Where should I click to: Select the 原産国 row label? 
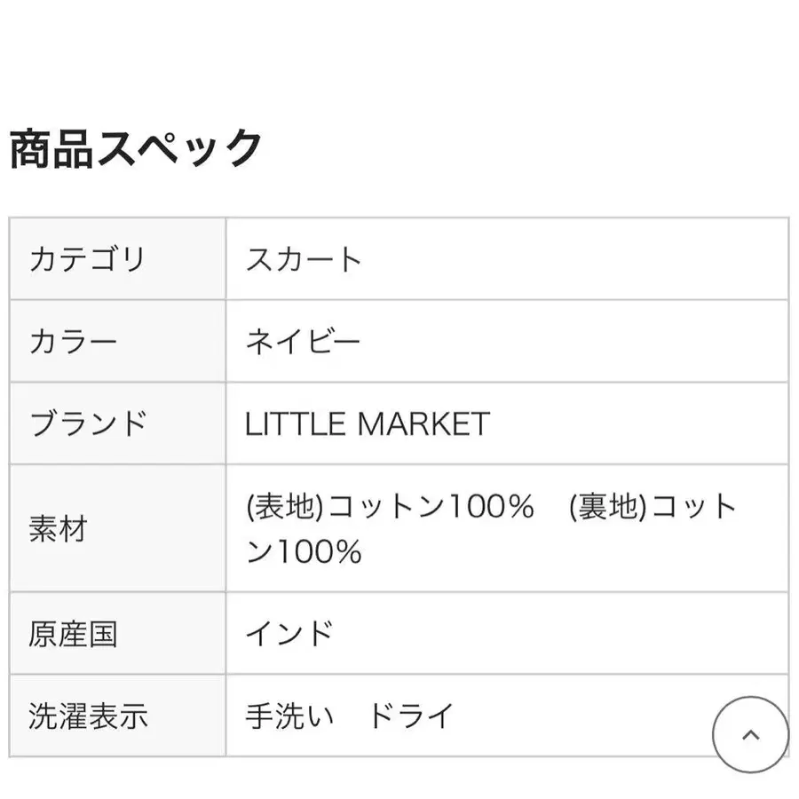pyautogui.click(x=73, y=634)
